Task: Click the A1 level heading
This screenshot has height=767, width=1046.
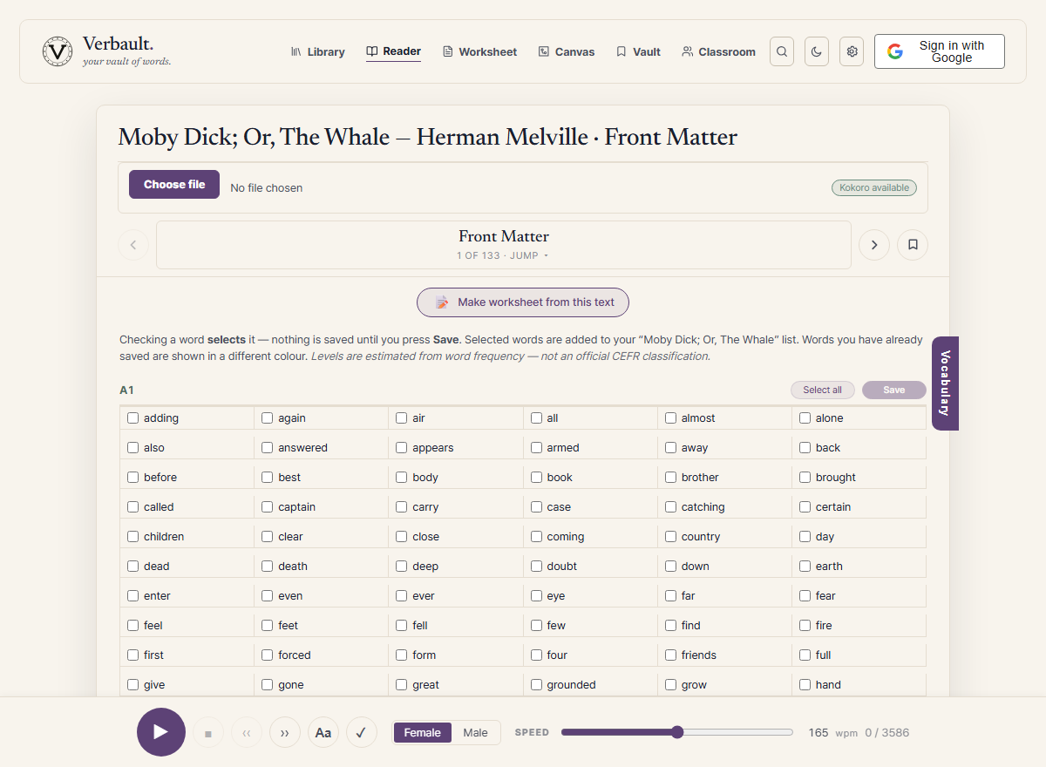Action: 126,390
